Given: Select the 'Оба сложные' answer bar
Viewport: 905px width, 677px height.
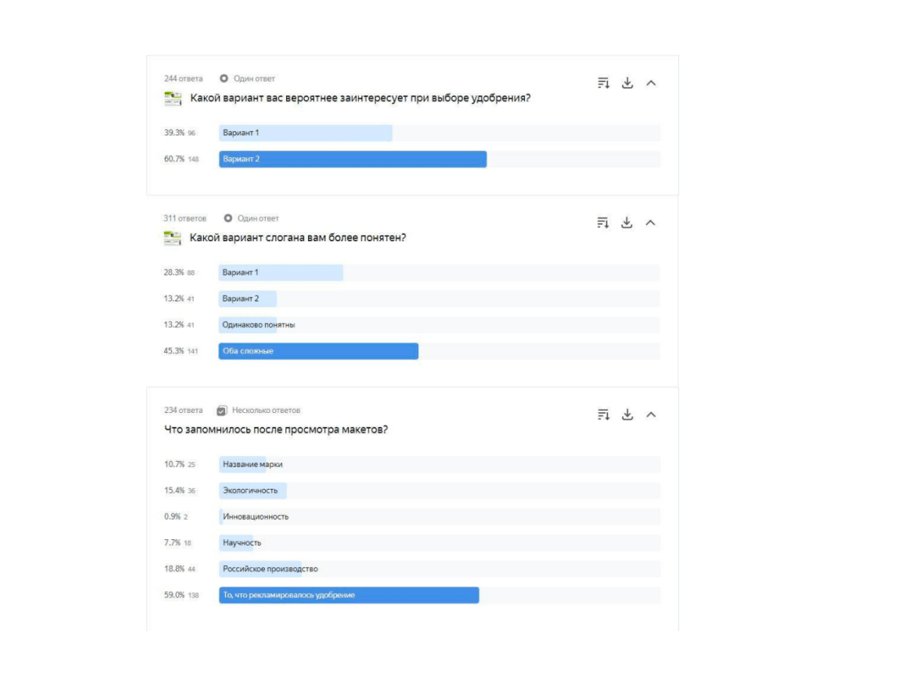Looking at the screenshot, I should click(x=318, y=351).
